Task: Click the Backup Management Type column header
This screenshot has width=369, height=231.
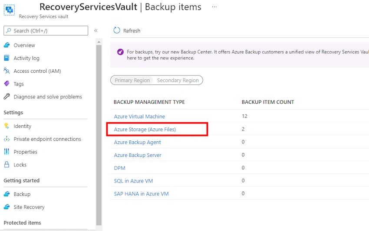Action: coord(149,102)
